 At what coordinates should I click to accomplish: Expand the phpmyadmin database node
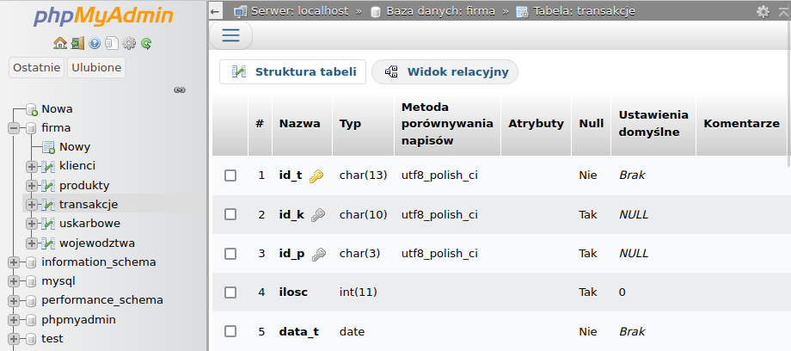pos(14,320)
